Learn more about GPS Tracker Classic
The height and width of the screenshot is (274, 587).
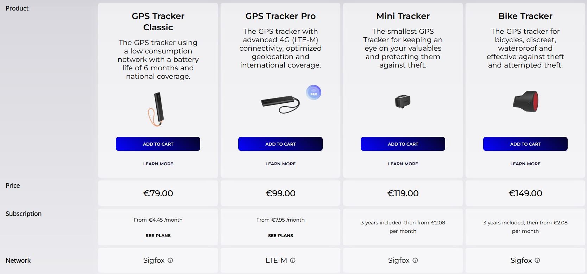pyautogui.click(x=158, y=164)
